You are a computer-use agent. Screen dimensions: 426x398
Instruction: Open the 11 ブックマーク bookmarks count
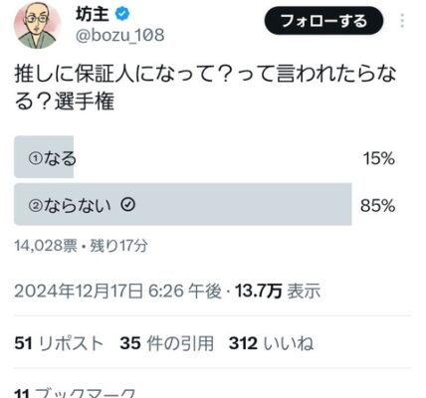coord(75,393)
